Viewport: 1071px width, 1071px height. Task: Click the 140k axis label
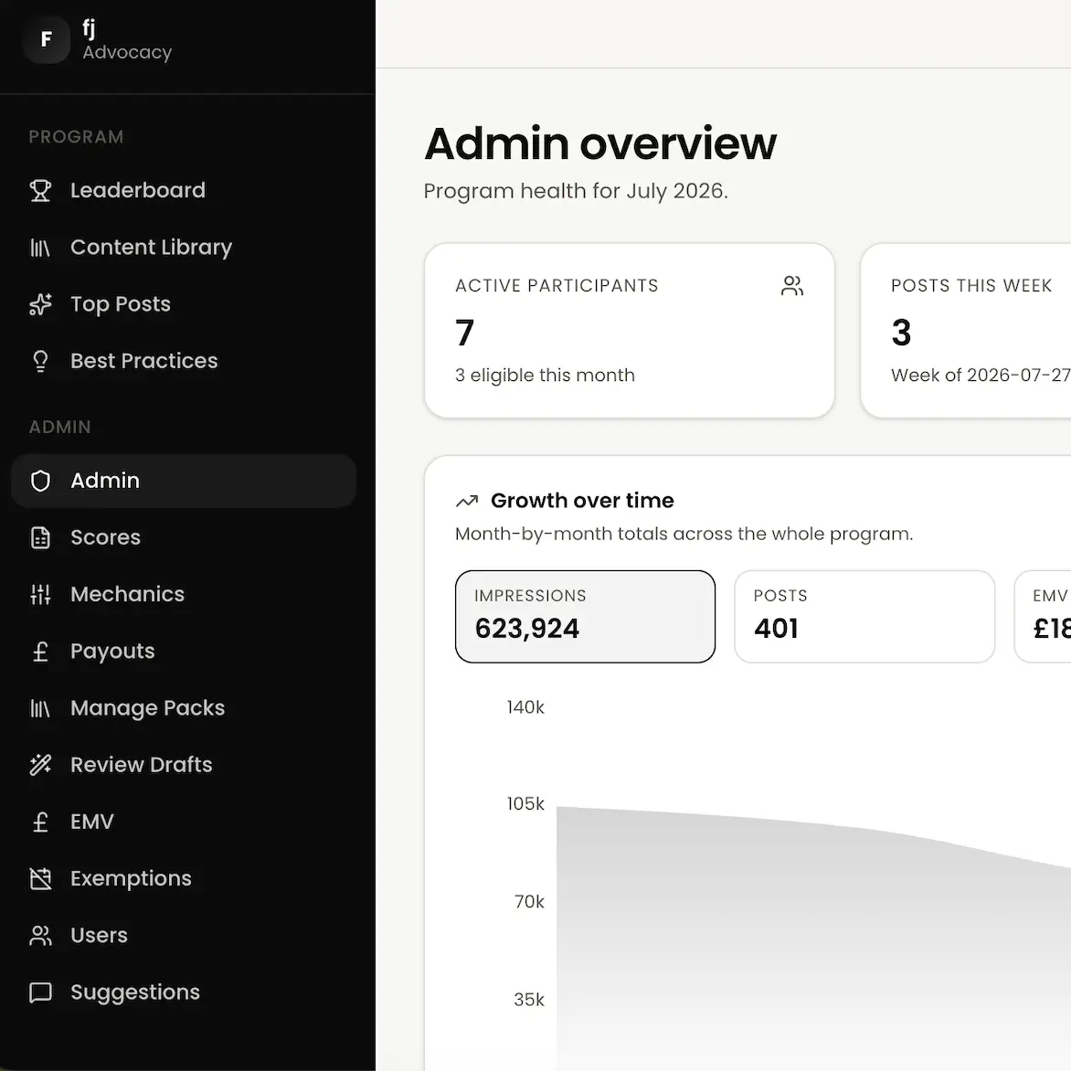[x=525, y=707]
